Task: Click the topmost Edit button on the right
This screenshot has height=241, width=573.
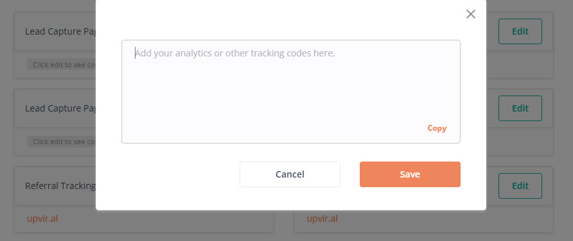Action: [520, 31]
